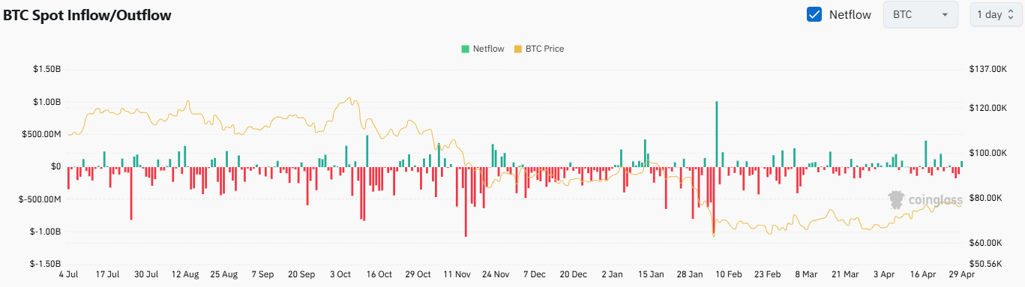
Task: Open the 1 day interval selector
Action: tap(995, 14)
